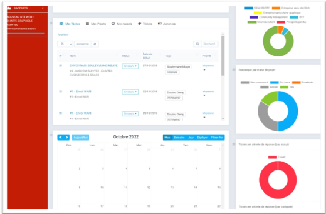The width and height of the screenshot is (326, 214).
Task: Click the refresh icon next to Exporter
Action: pos(95,44)
